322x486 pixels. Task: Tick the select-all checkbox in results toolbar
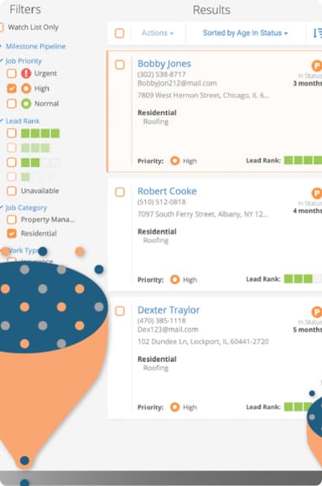coord(120,34)
